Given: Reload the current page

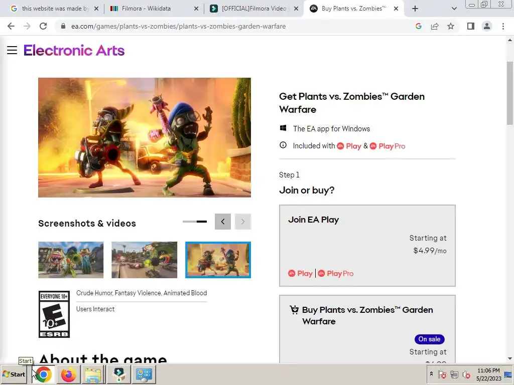Looking at the screenshot, I should (x=43, y=26).
